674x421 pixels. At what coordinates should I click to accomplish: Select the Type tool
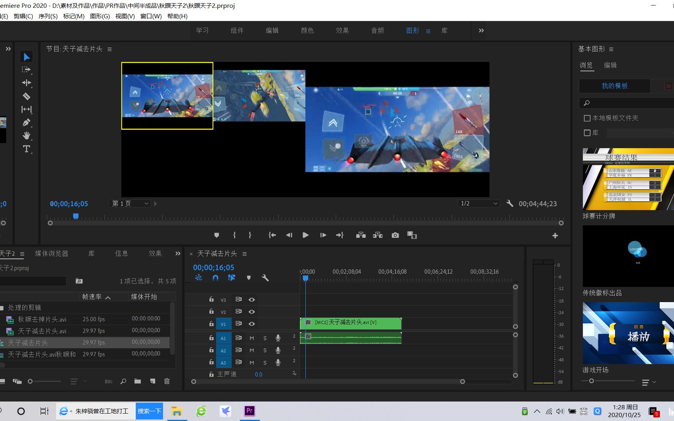coord(26,149)
